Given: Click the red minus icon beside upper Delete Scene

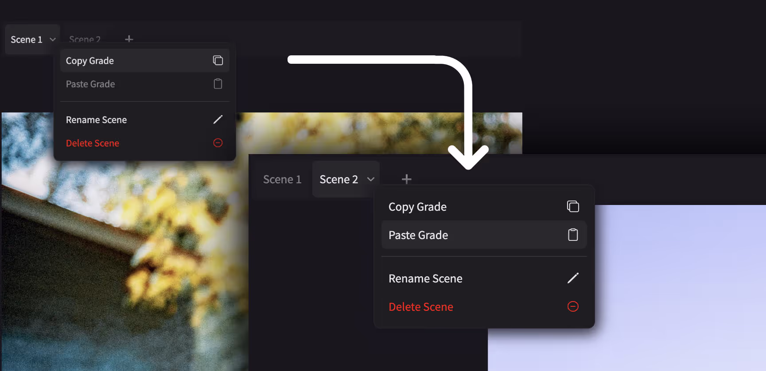Looking at the screenshot, I should tap(218, 143).
